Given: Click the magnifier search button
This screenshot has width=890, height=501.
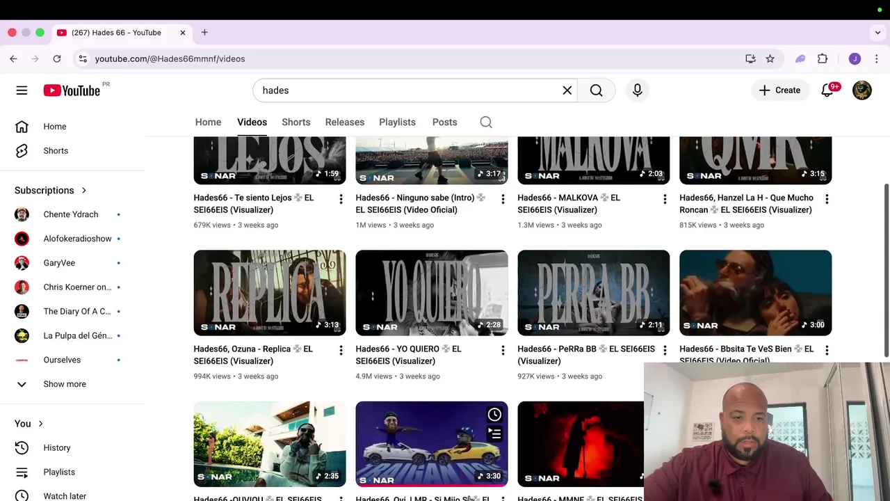Looking at the screenshot, I should pos(597,90).
